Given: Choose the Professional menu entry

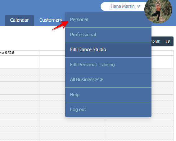Looking at the screenshot, I should (x=108, y=35).
